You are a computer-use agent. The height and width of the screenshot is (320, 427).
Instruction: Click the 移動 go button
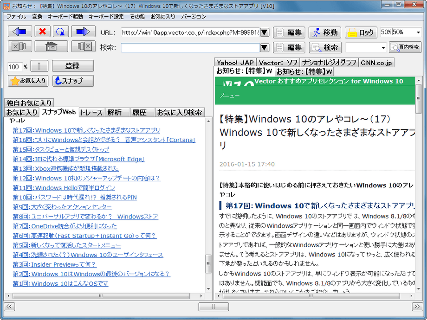(x=325, y=32)
